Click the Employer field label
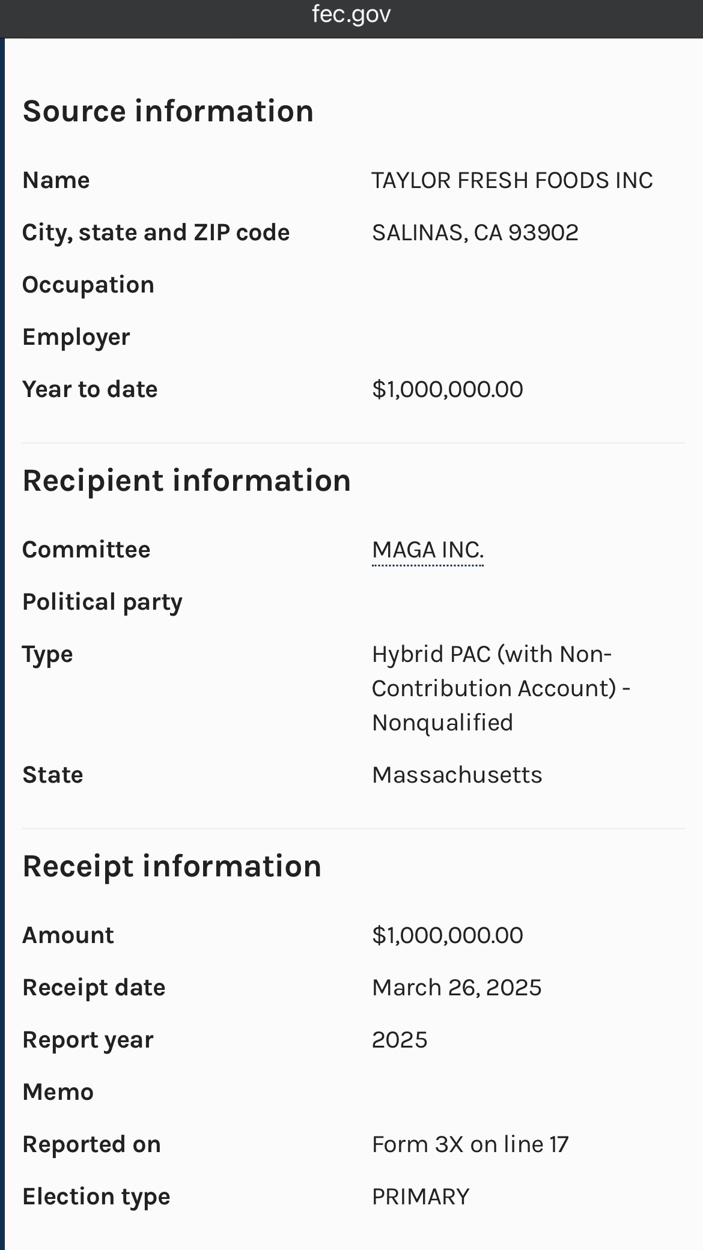 click(x=76, y=337)
